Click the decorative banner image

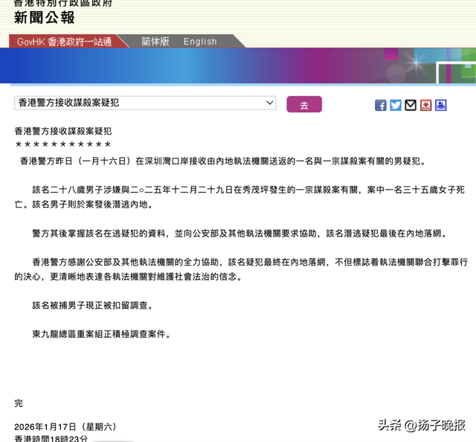click(x=238, y=65)
